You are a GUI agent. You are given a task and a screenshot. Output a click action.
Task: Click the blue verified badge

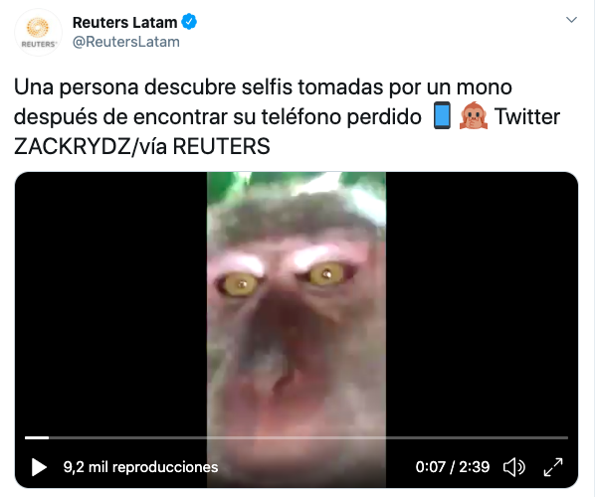click(189, 22)
